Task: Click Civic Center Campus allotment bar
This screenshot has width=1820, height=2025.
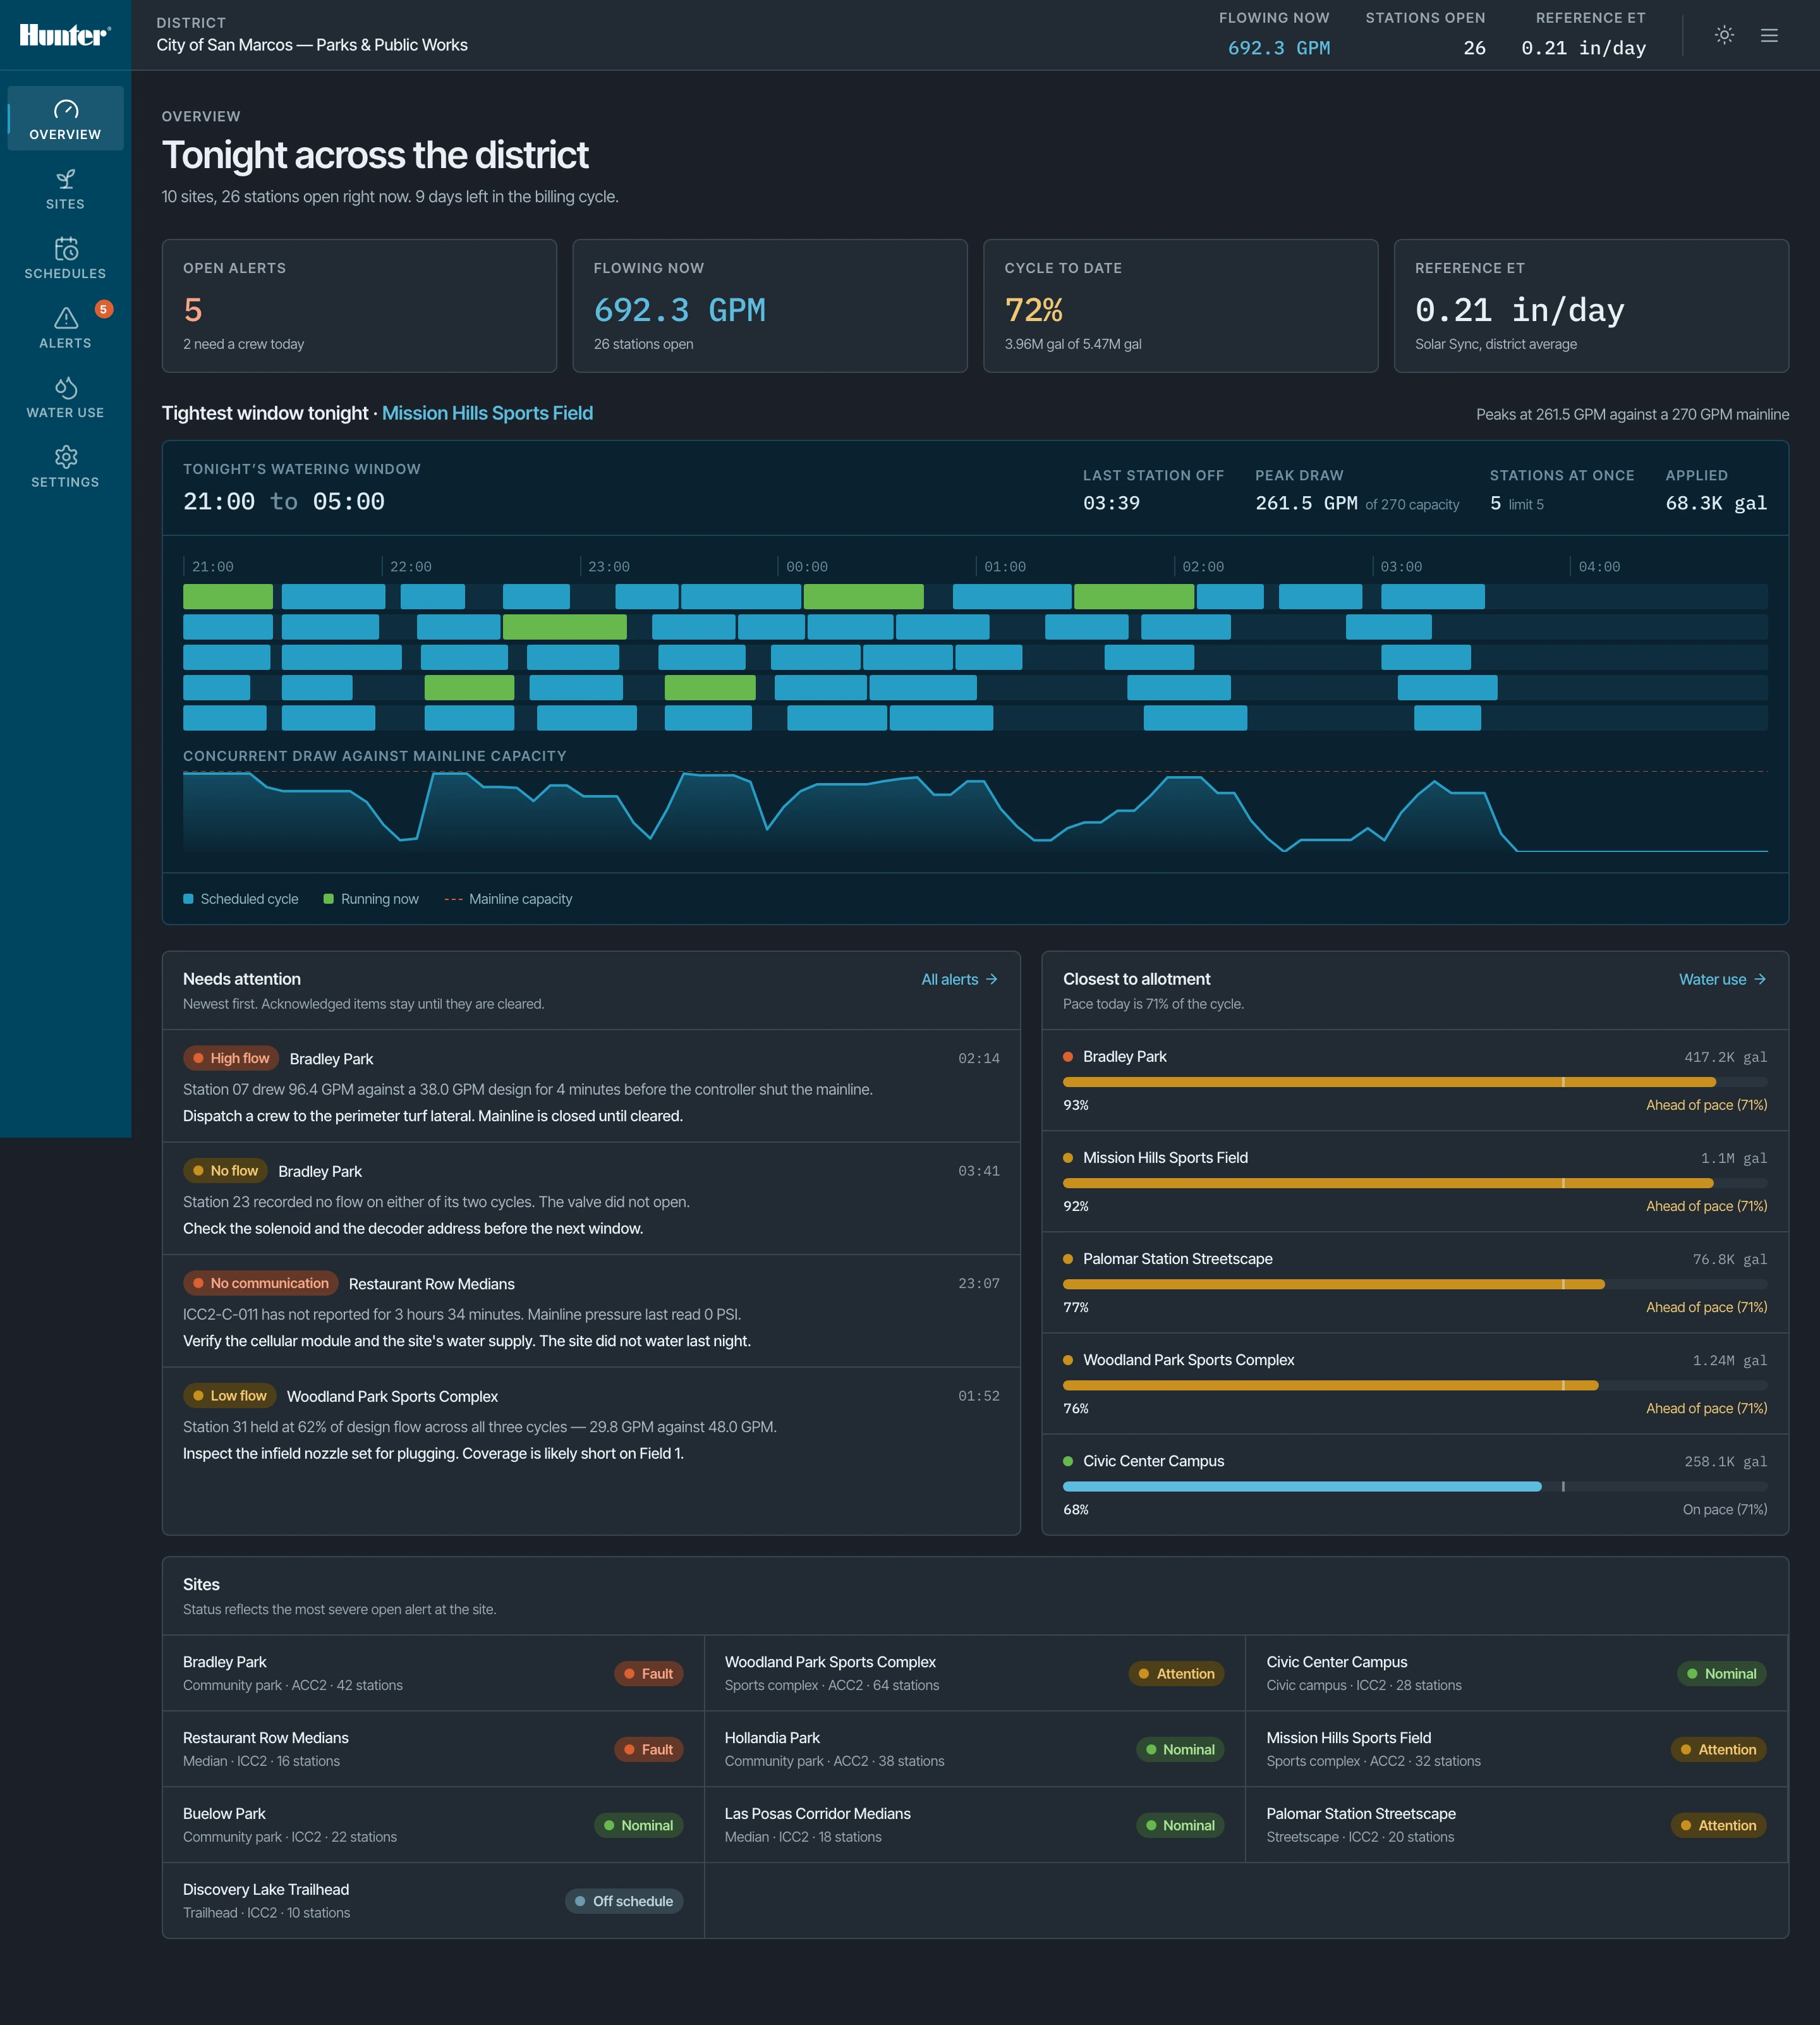Action: pos(1415,1487)
